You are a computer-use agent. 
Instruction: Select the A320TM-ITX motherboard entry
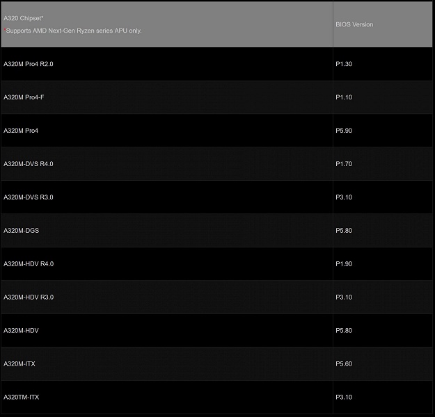(22, 398)
